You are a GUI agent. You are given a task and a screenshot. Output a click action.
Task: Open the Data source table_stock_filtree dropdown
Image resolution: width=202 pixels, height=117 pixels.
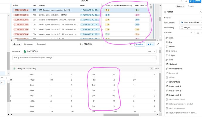[191, 22]
